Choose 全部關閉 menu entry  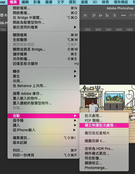point(43,40)
